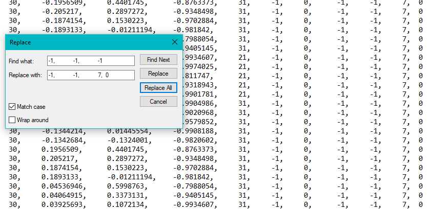Click Replace All in the dialog
431x211 pixels.
click(x=158, y=88)
